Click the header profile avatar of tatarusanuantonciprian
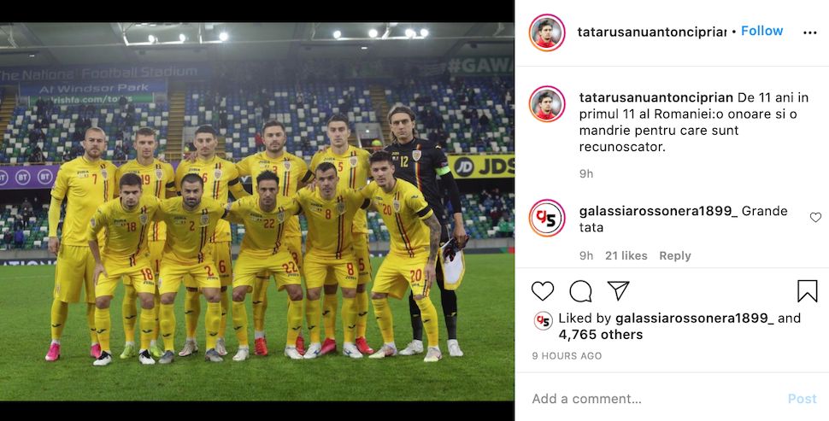 click(x=547, y=32)
